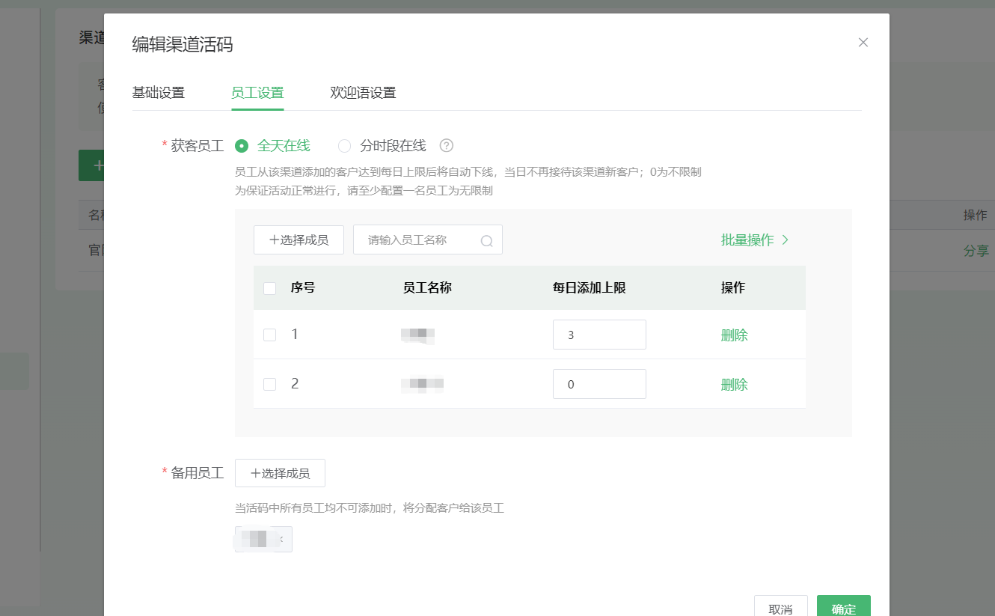Click 选择成员 button for 备用员工
Viewport: 995px width, 616px height.
tap(280, 473)
